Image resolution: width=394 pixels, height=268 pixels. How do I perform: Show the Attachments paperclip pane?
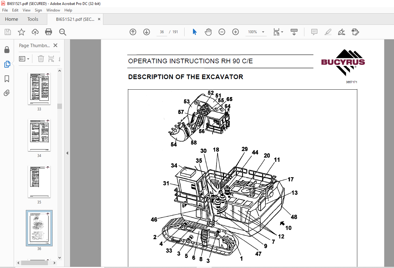(x=7, y=93)
